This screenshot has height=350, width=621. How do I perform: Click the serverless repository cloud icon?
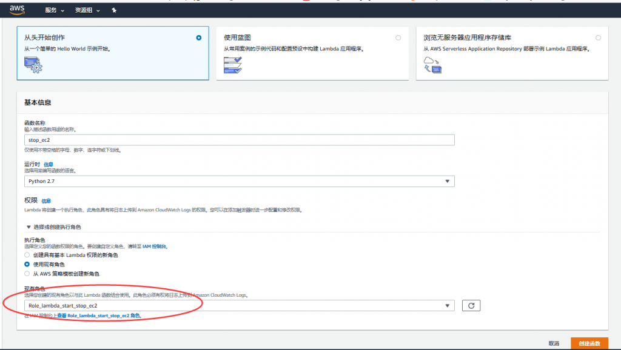pyautogui.click(x=432, y=64)
